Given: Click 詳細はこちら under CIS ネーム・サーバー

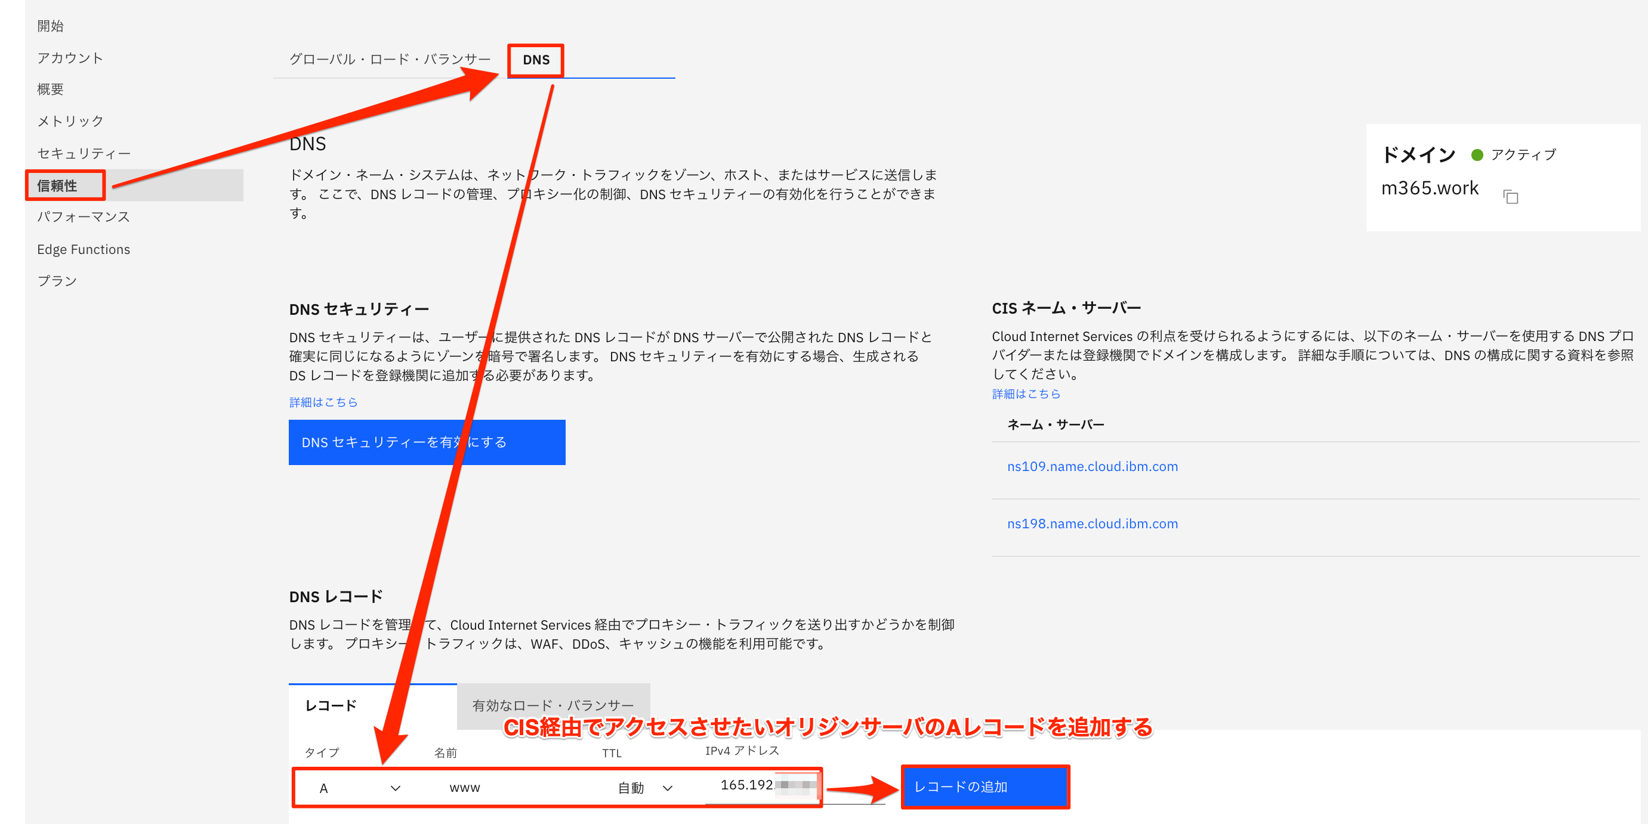Looking at the screenshot, I should pos(1026,394).
